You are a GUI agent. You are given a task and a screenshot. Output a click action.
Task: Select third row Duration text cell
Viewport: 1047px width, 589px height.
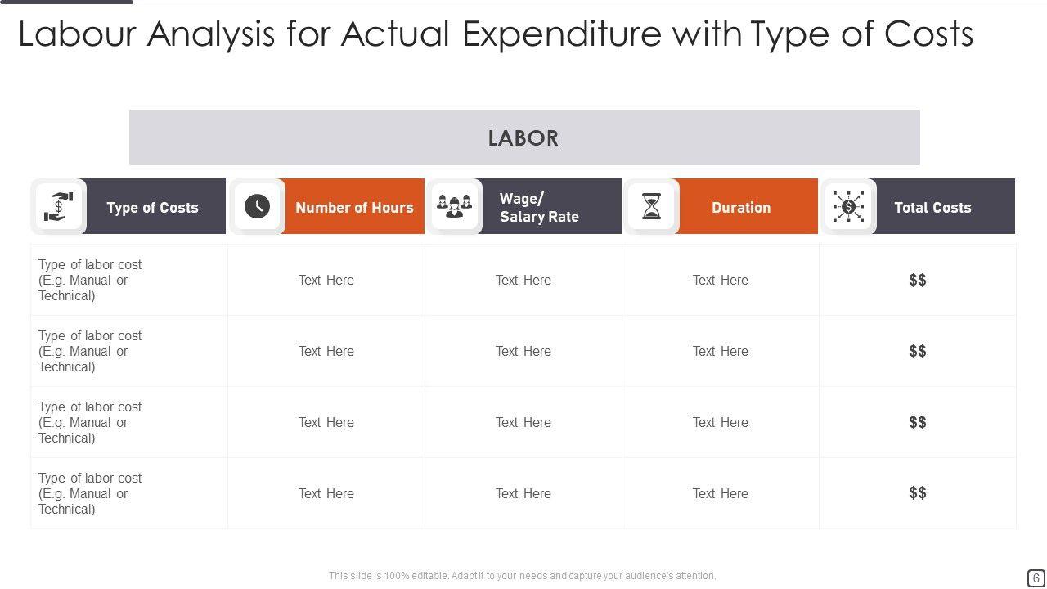pyautogui.click(x=721, y=422)
